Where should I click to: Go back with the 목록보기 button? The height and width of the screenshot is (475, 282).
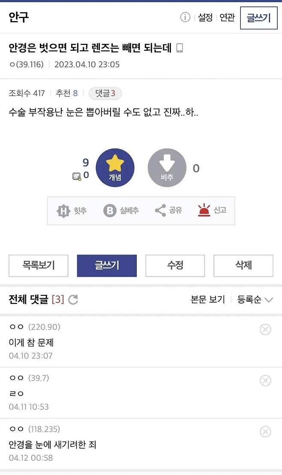point(38,266)
